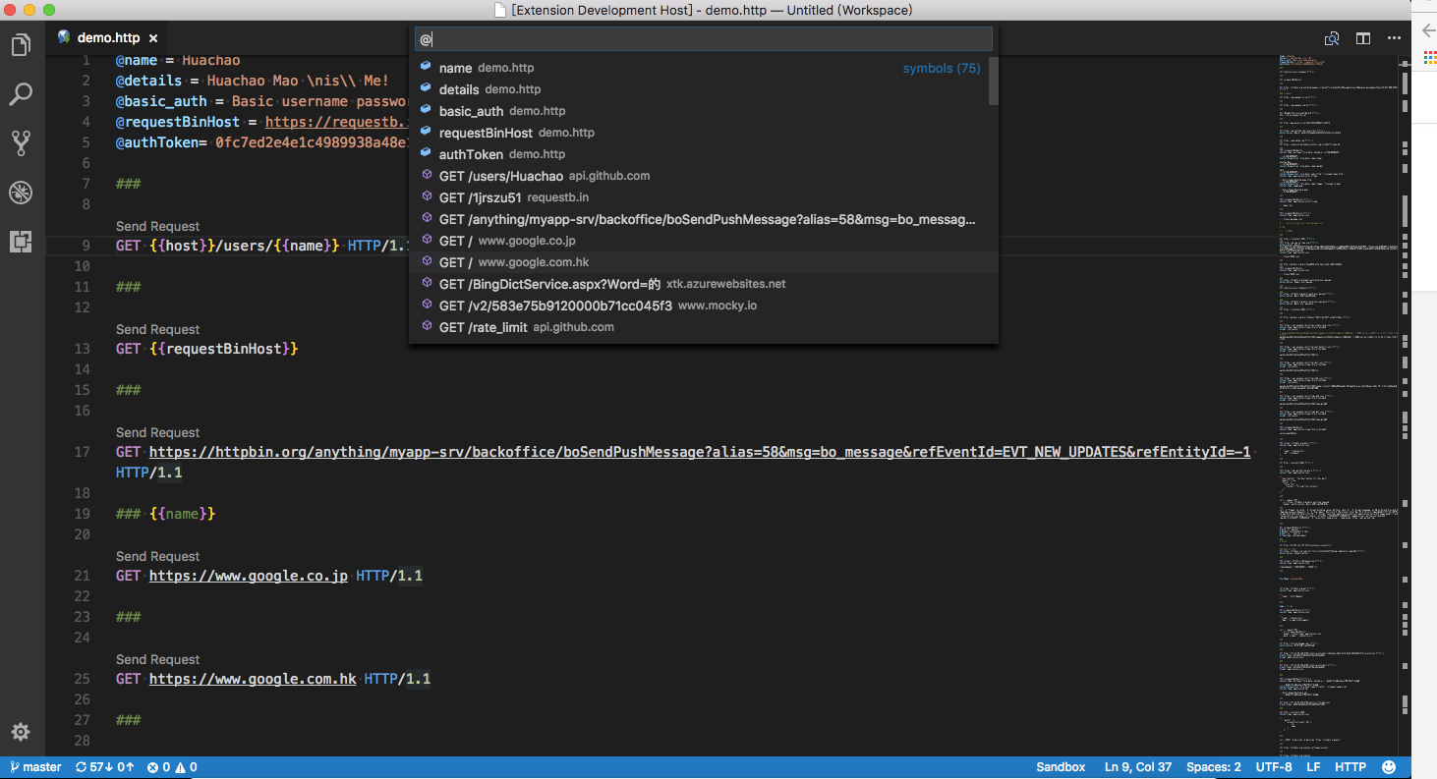Open the Debug view in activity bar
Image resolution: width=1437 pixels, height=779 pixels.
(21, 193)
